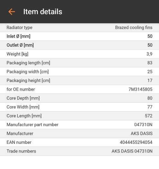Select the AKS DASIS manufacturer value
The height and width of the screenshot is (169, 159).
[142, 134]
